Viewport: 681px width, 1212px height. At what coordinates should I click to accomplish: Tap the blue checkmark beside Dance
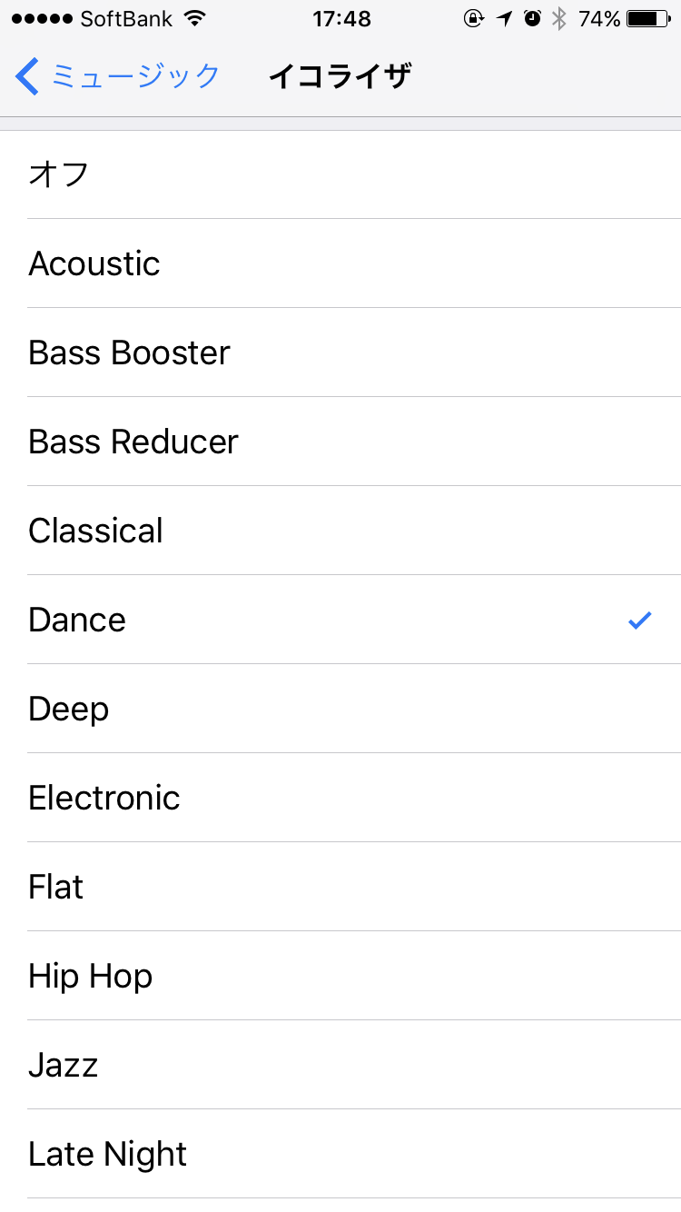click(x=640, y=621)
